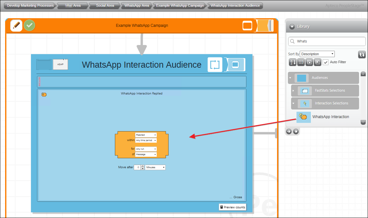Click the expand all Library items icon
The width and height of the screenshot is (368, 218).
tap(309, 62)
